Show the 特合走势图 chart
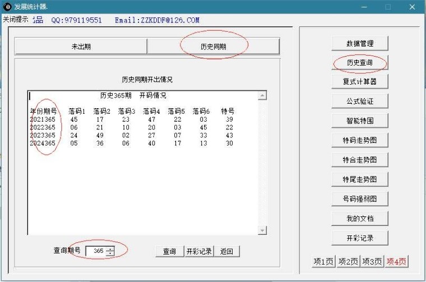The width and height of the screenshot is (426, 282). (360, 160)
